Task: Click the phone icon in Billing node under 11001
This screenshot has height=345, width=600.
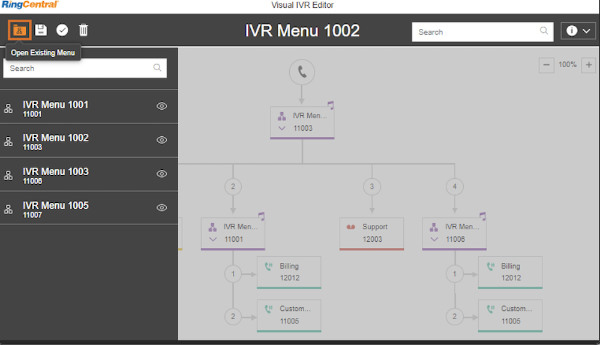Action: point(269,266)
